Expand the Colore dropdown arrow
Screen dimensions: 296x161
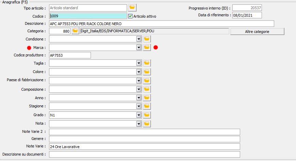click(x=139, y=72)
